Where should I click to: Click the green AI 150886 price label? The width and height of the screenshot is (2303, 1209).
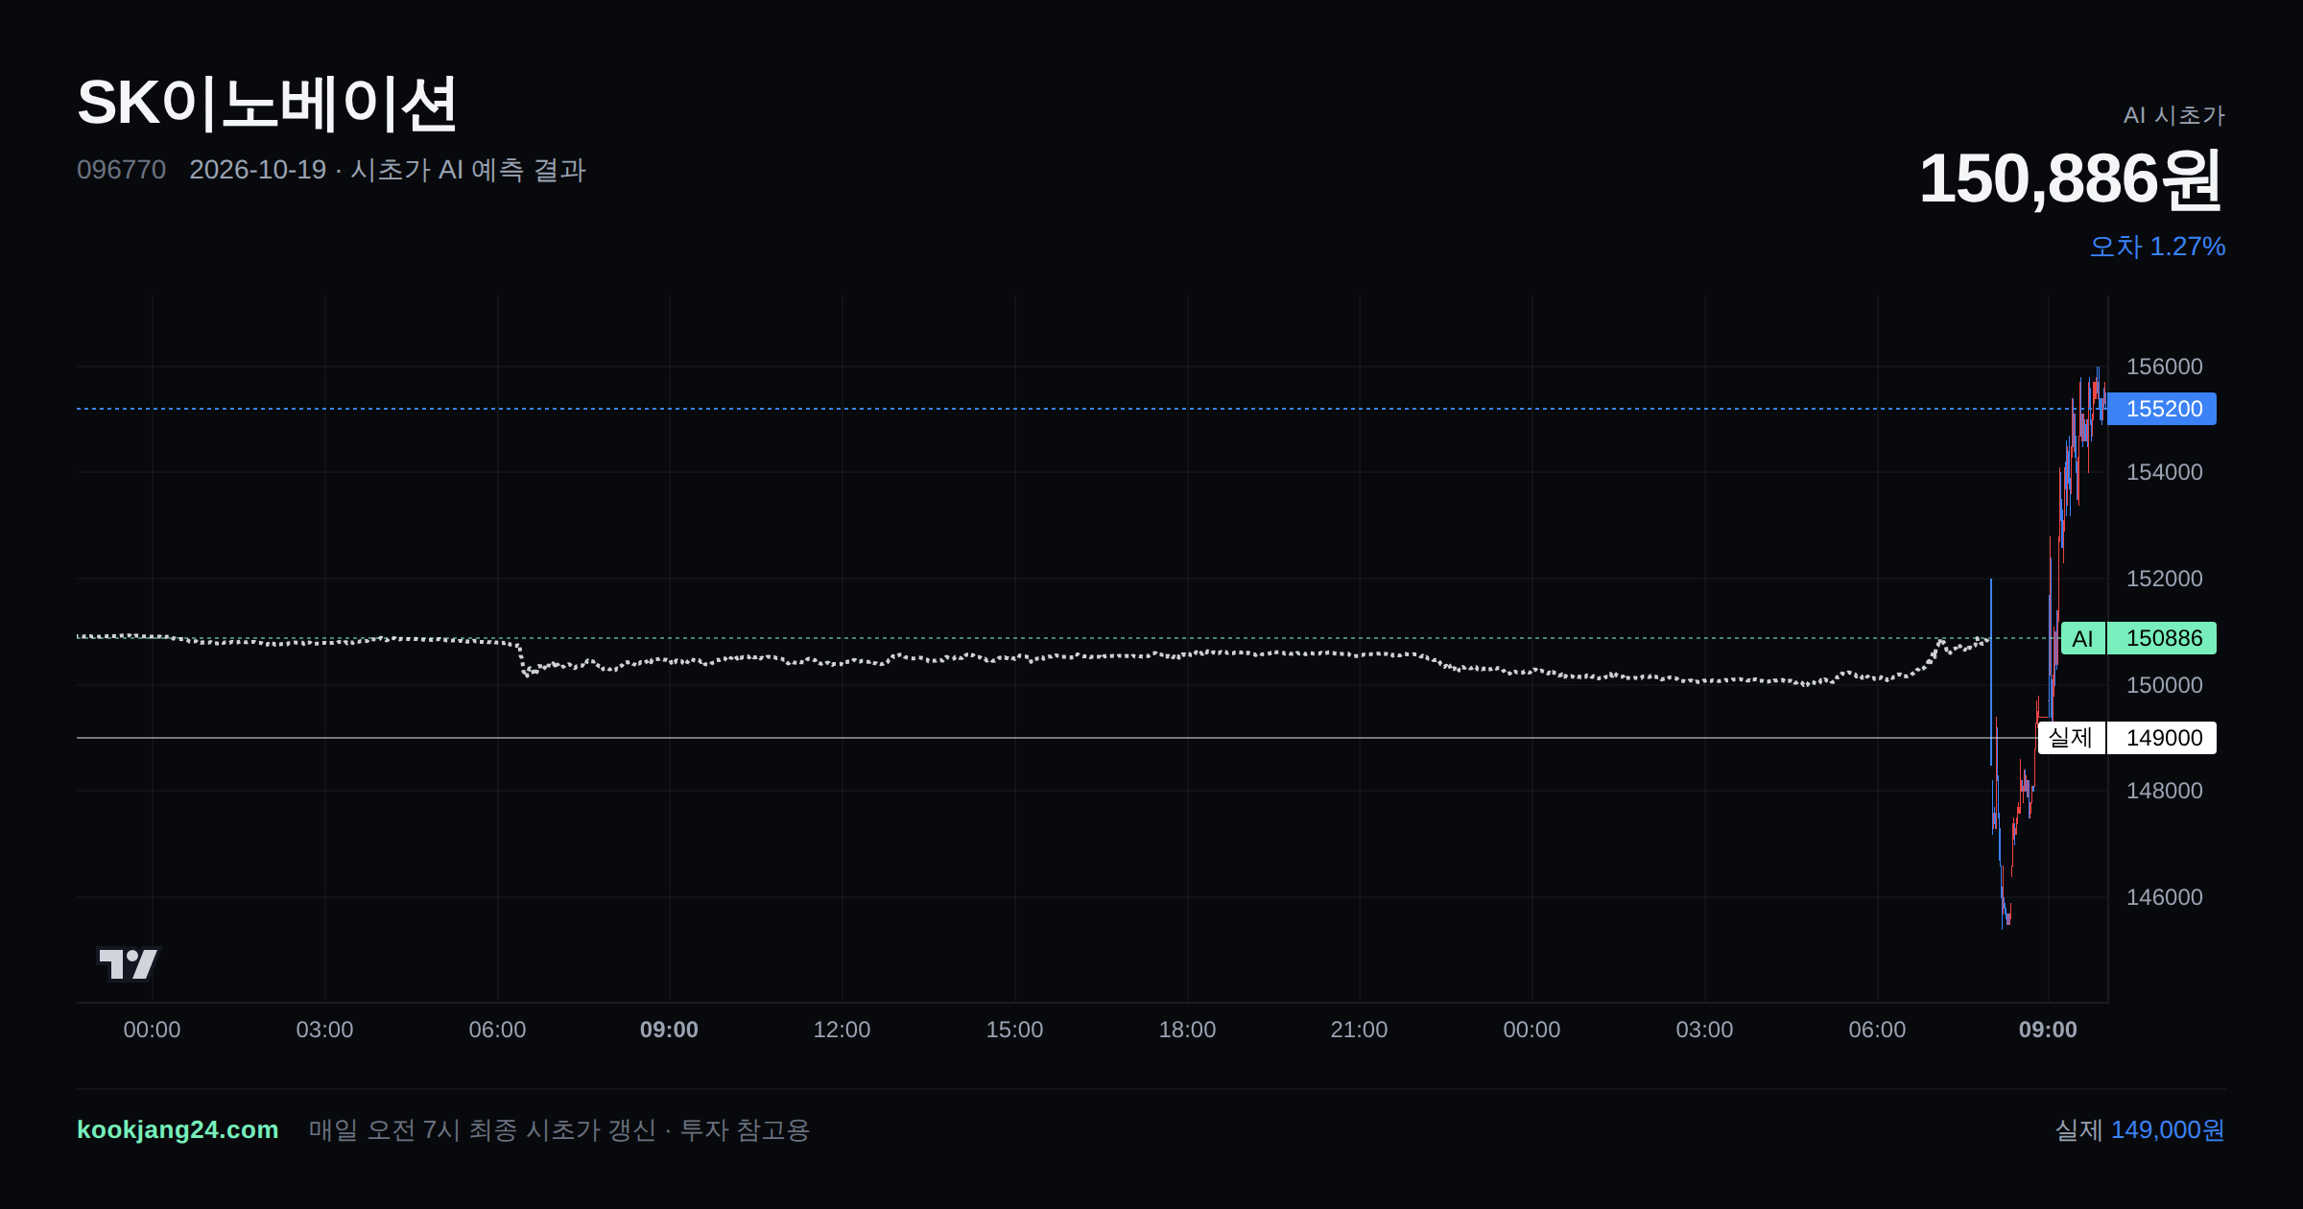pos(2139,638)
